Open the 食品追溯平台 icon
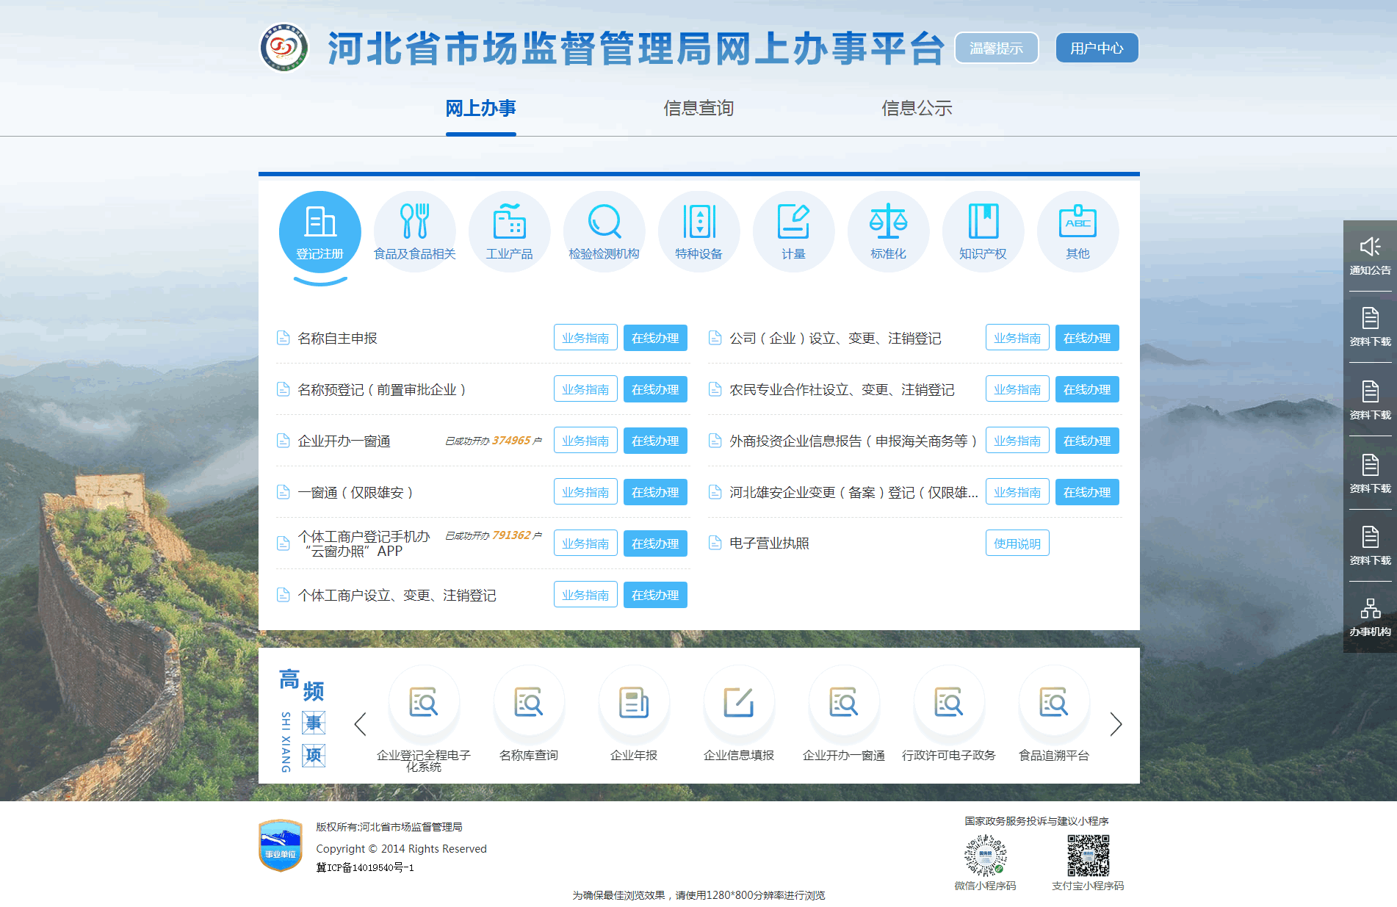Viewport: 1397px width, 907px height. 1054,701
